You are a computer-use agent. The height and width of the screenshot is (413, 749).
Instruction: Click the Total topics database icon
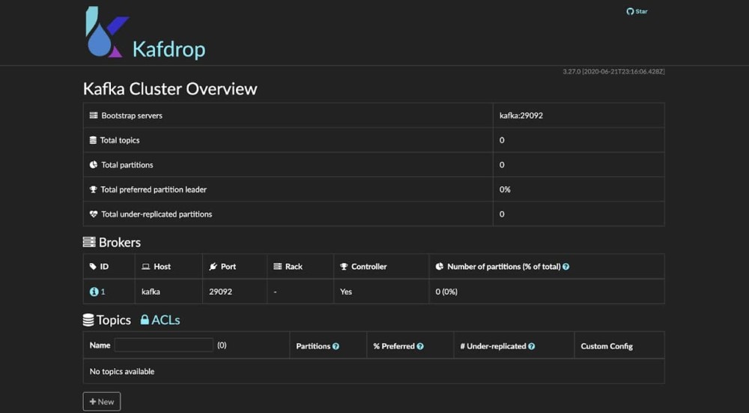click(93, 140)
